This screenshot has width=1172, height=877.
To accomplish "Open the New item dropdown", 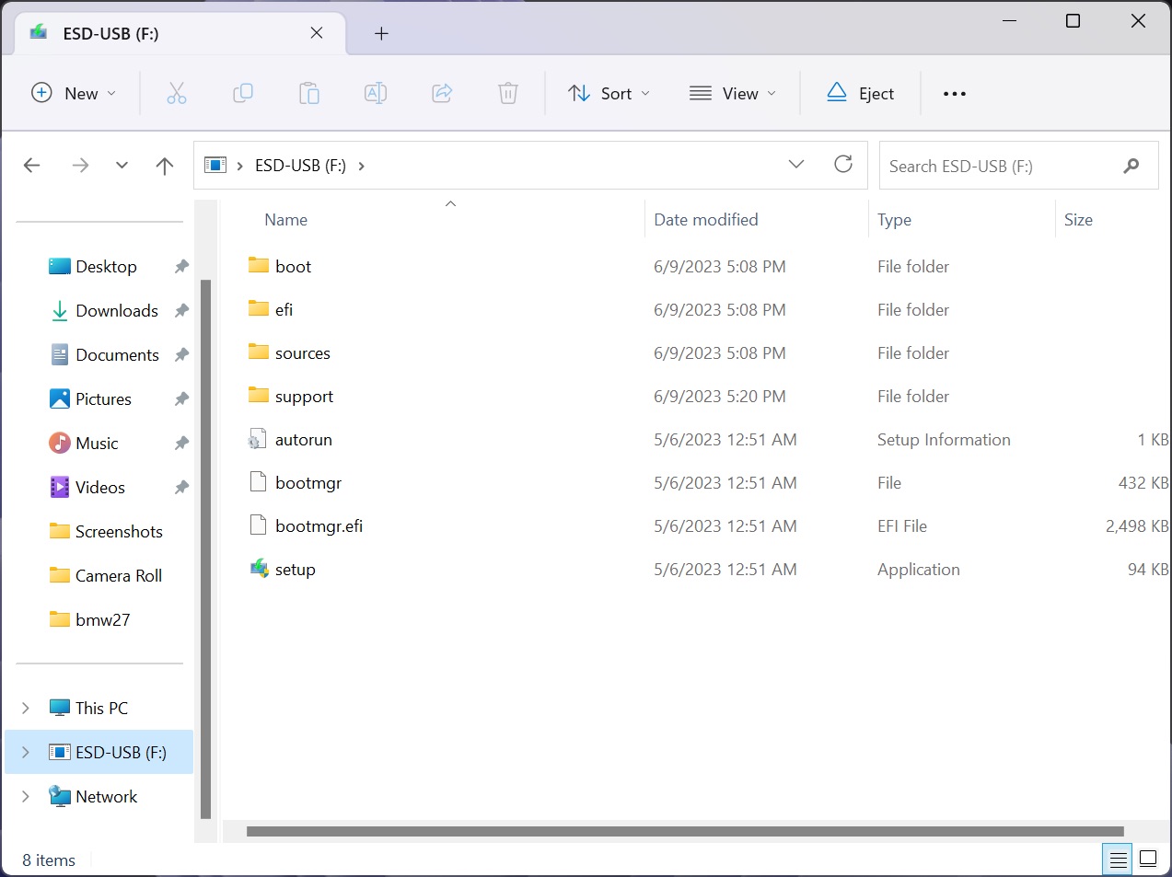I will 74,93.
